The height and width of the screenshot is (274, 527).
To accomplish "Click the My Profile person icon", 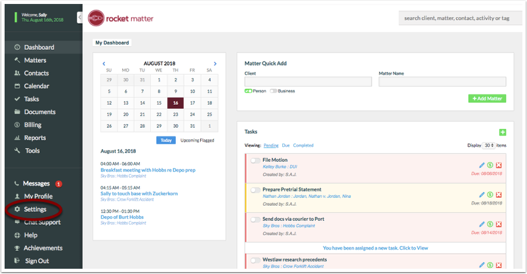I will click(x=17, y=197).
